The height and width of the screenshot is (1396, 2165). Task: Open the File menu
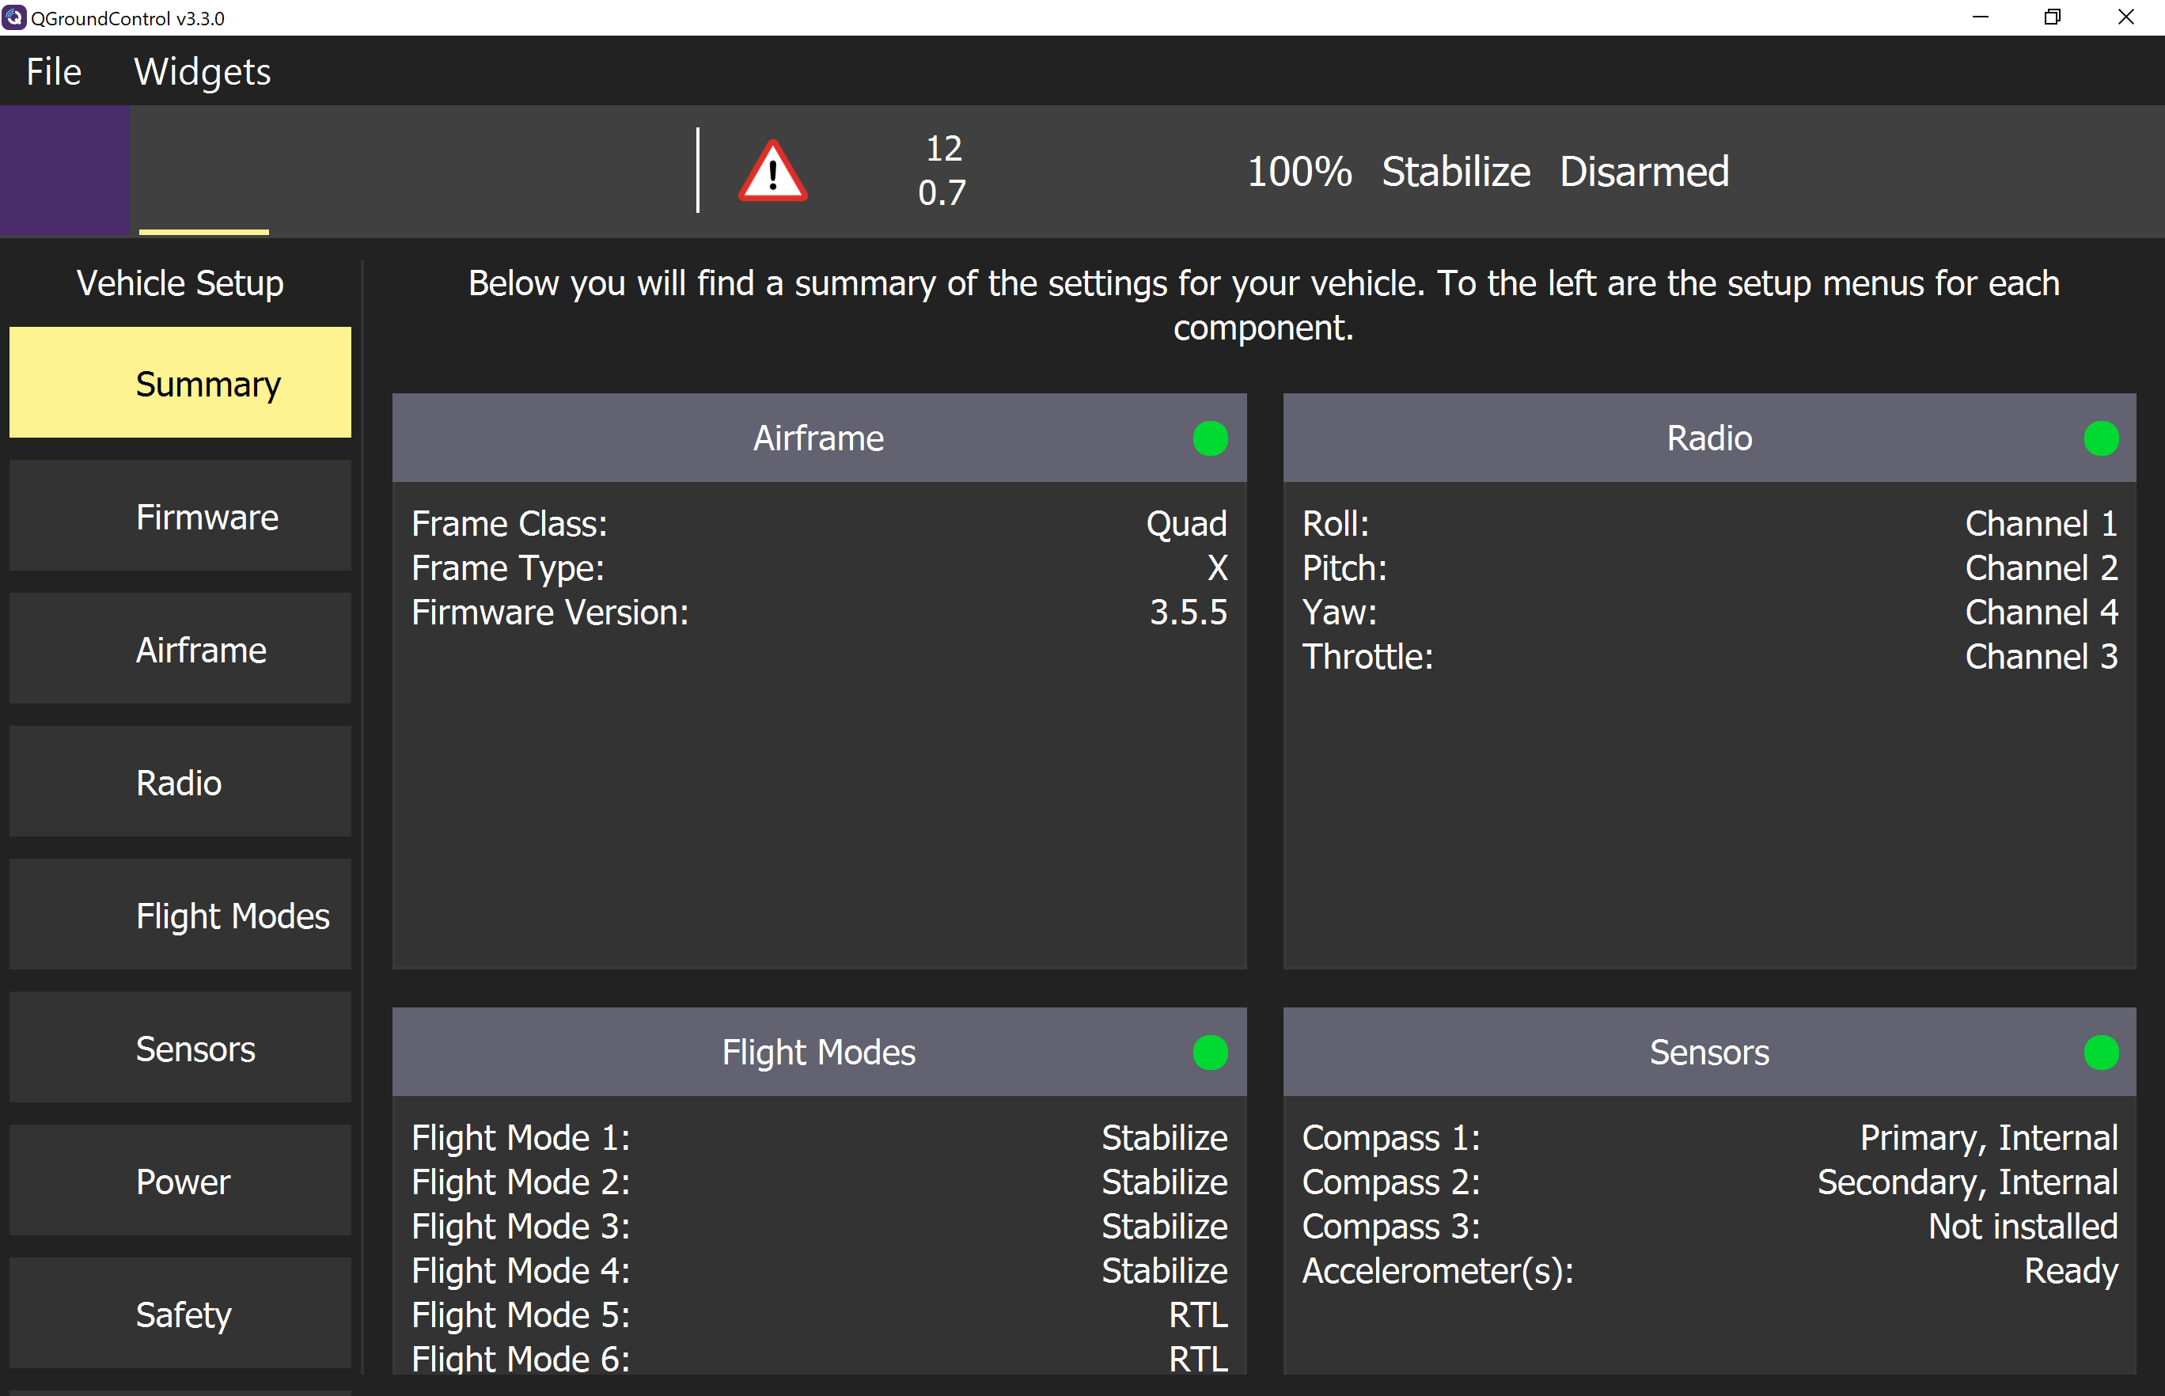pyautogui.click(x=52, y=70)
